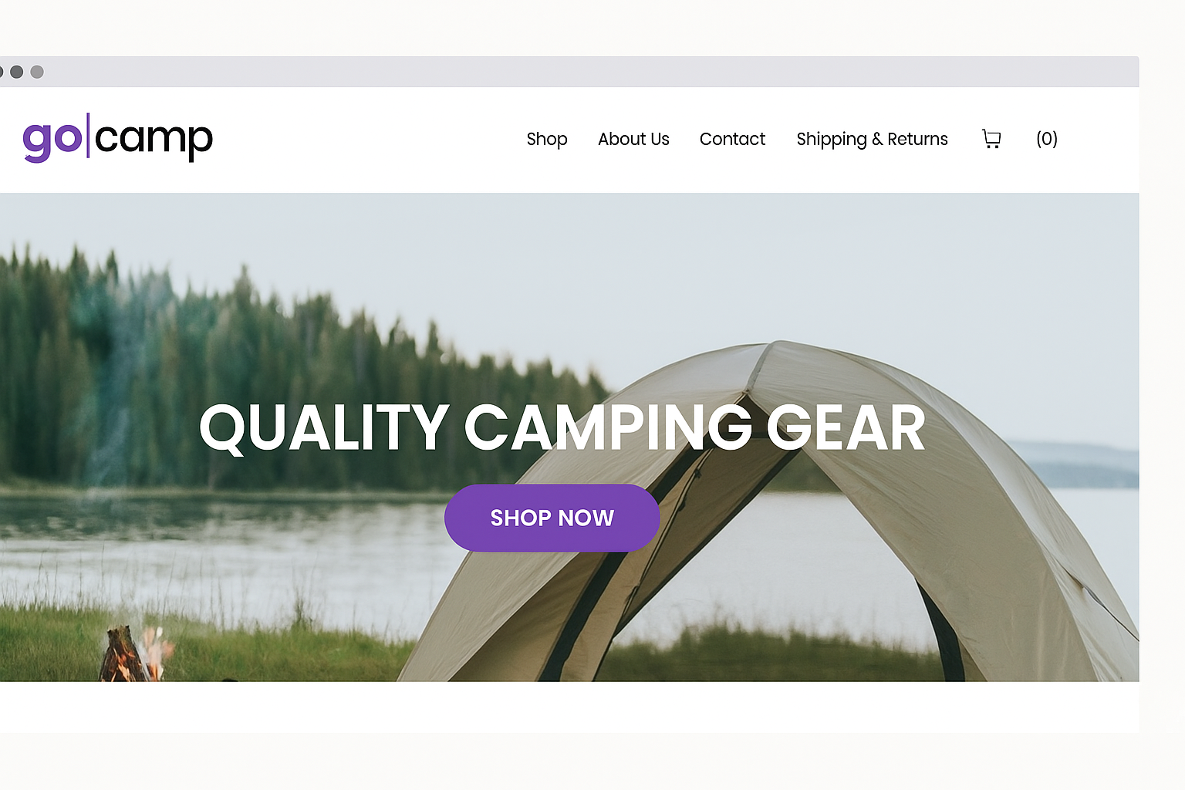Go to the About Us page
1185x790 pixels.
(x=633, y=139)
